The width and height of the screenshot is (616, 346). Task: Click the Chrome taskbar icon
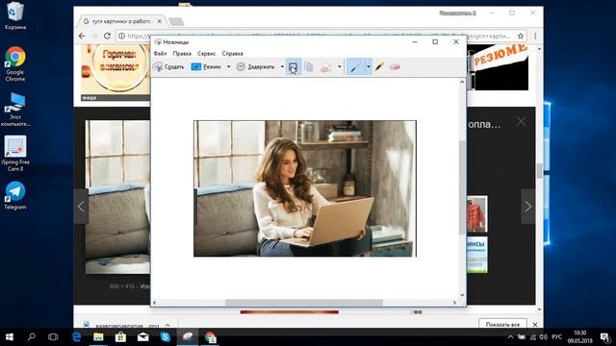210,337
